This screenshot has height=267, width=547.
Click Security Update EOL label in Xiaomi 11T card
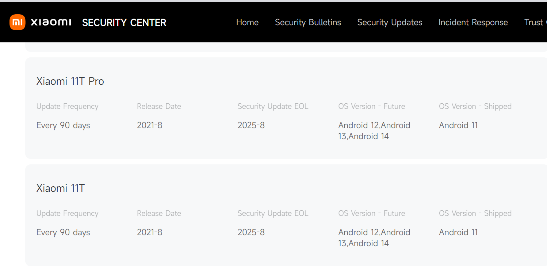pyautogui.click(x=273, y=213)
